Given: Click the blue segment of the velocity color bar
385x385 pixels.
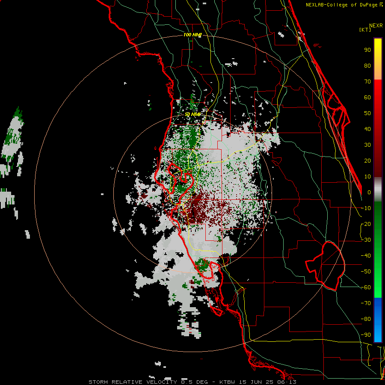Looking at the screenshot, I should pyautogui.click(x=378, y=320).
